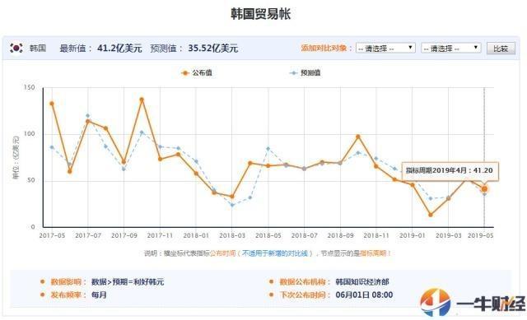Click the orange peak point at 2017-10
The image size is (527, 320).
pyautogui.click(x=142, y=100)
